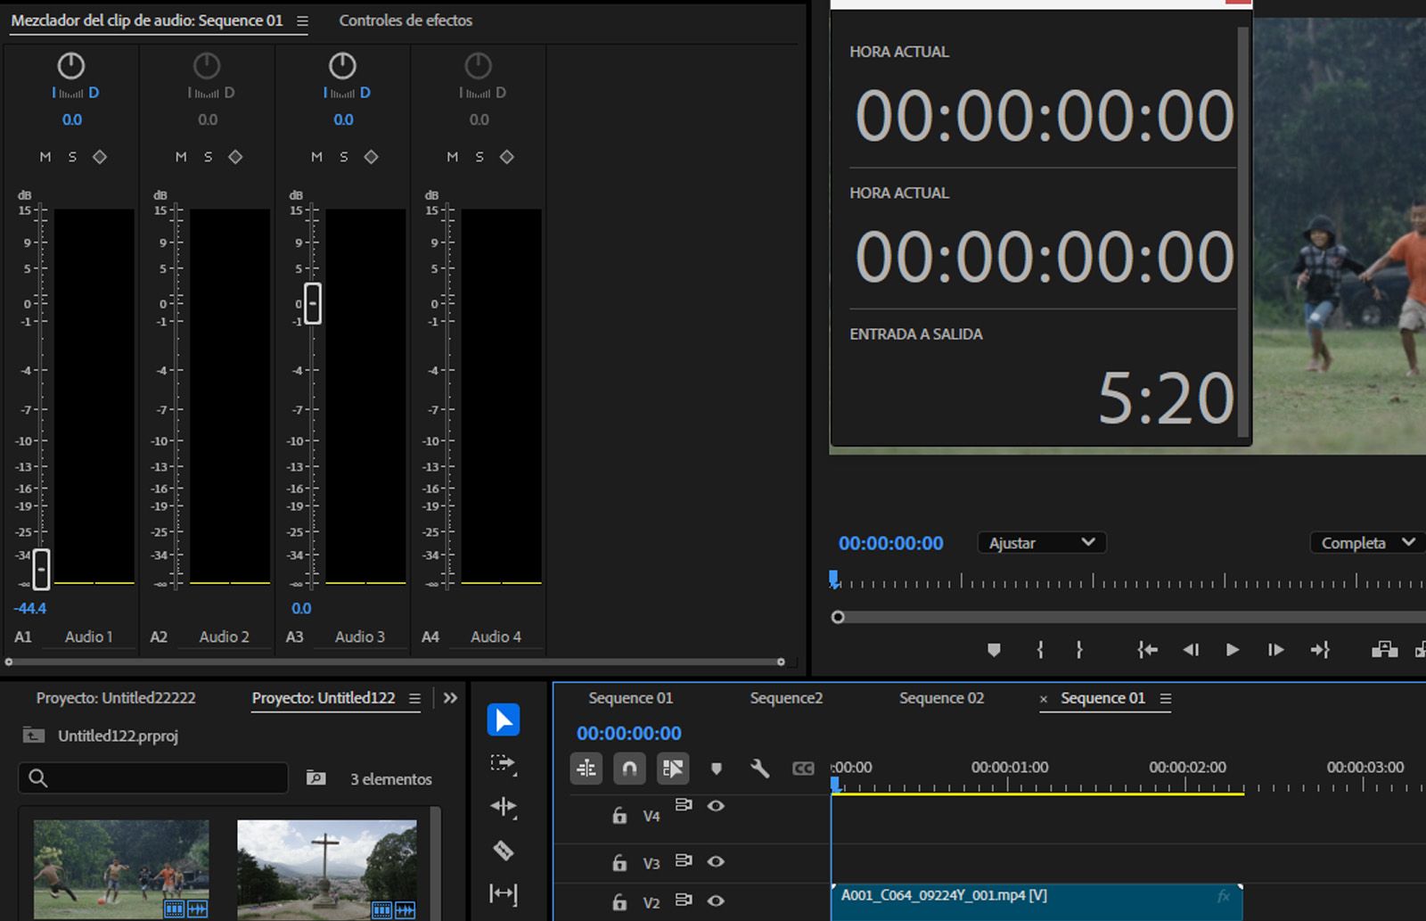The width and height of the screenshot is (1426, 921).
Task: Select the Track Select Forward tool
Action: tap(503, 763)
